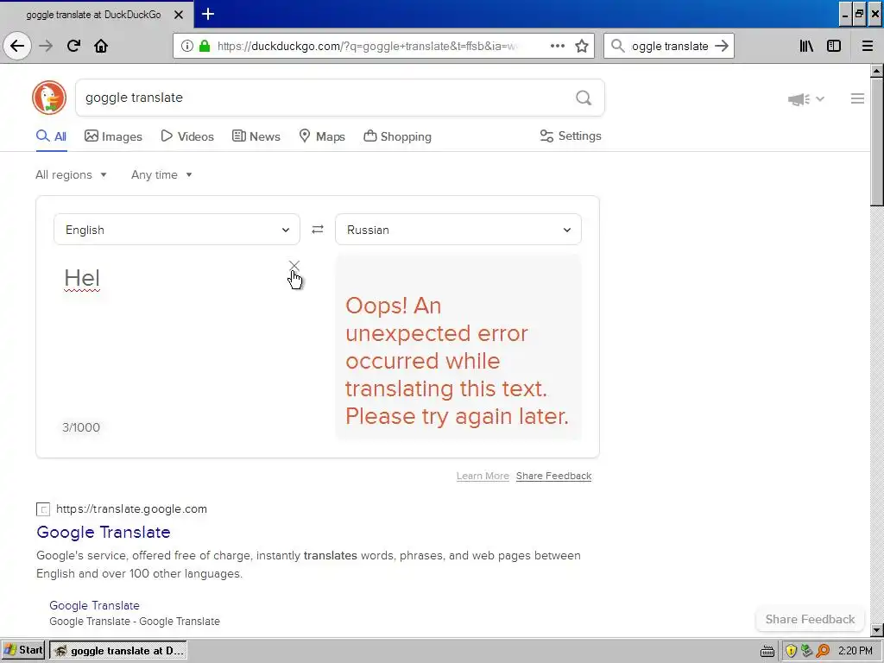Click the browser forward arrow

[47, 46]
